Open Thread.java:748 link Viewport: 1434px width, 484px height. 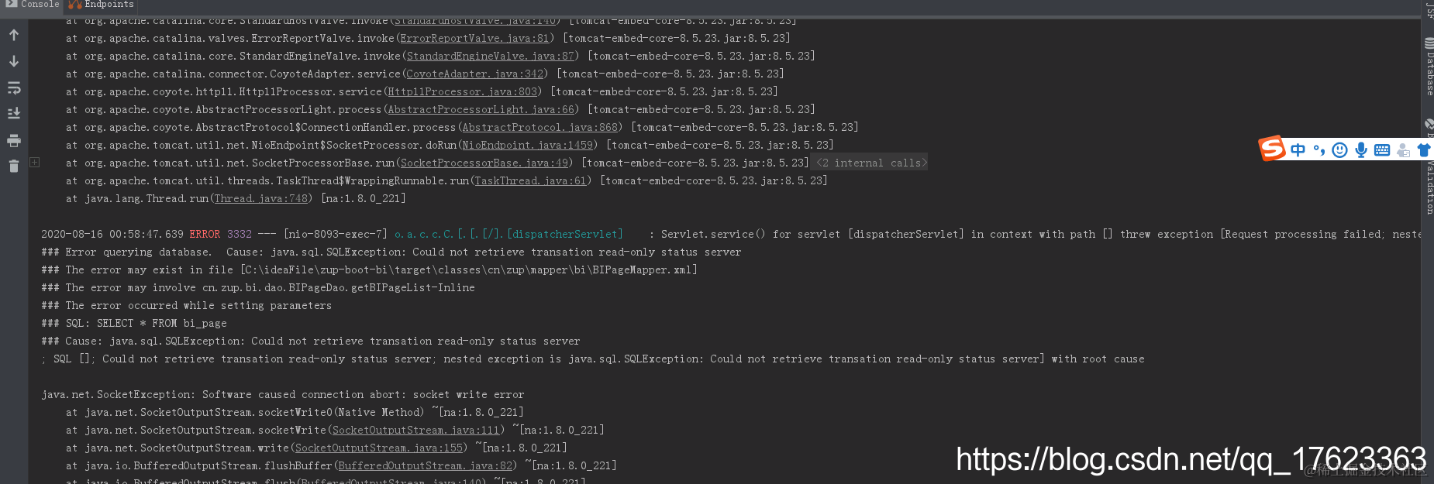260,198
